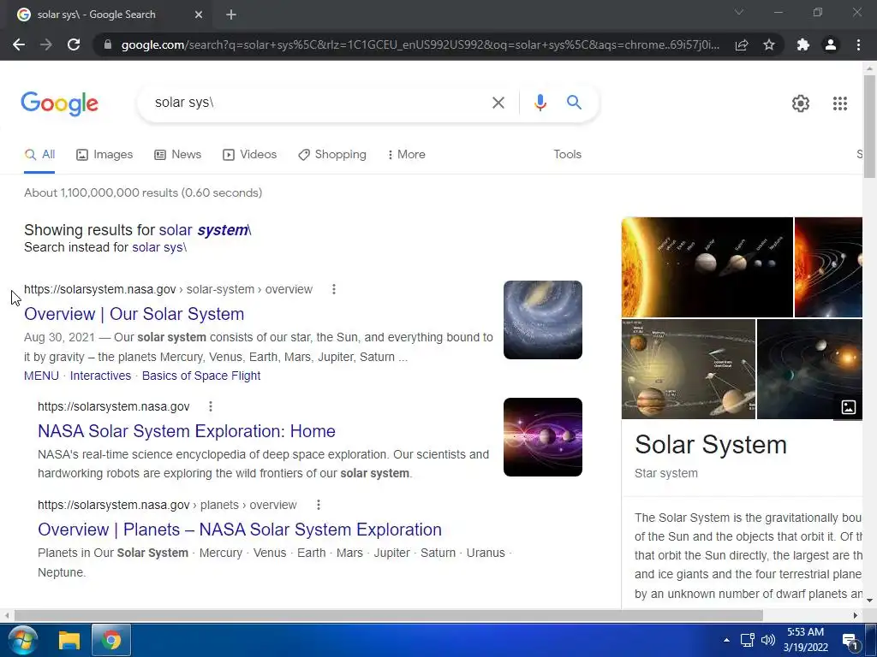The width and height of the screenshot is (877, 657).
Task: Switch to the Videos tab
Action: point(249,155)
